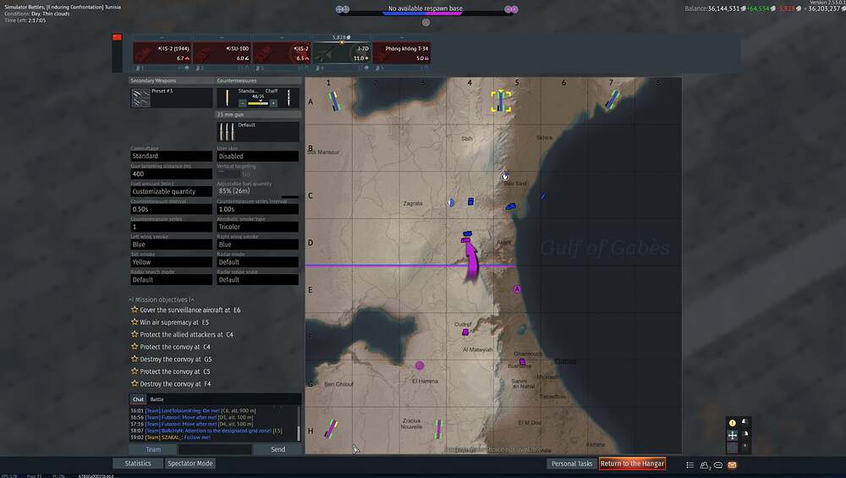Click the Team chat mode button

pyautogui.click(x=152, y=449)
